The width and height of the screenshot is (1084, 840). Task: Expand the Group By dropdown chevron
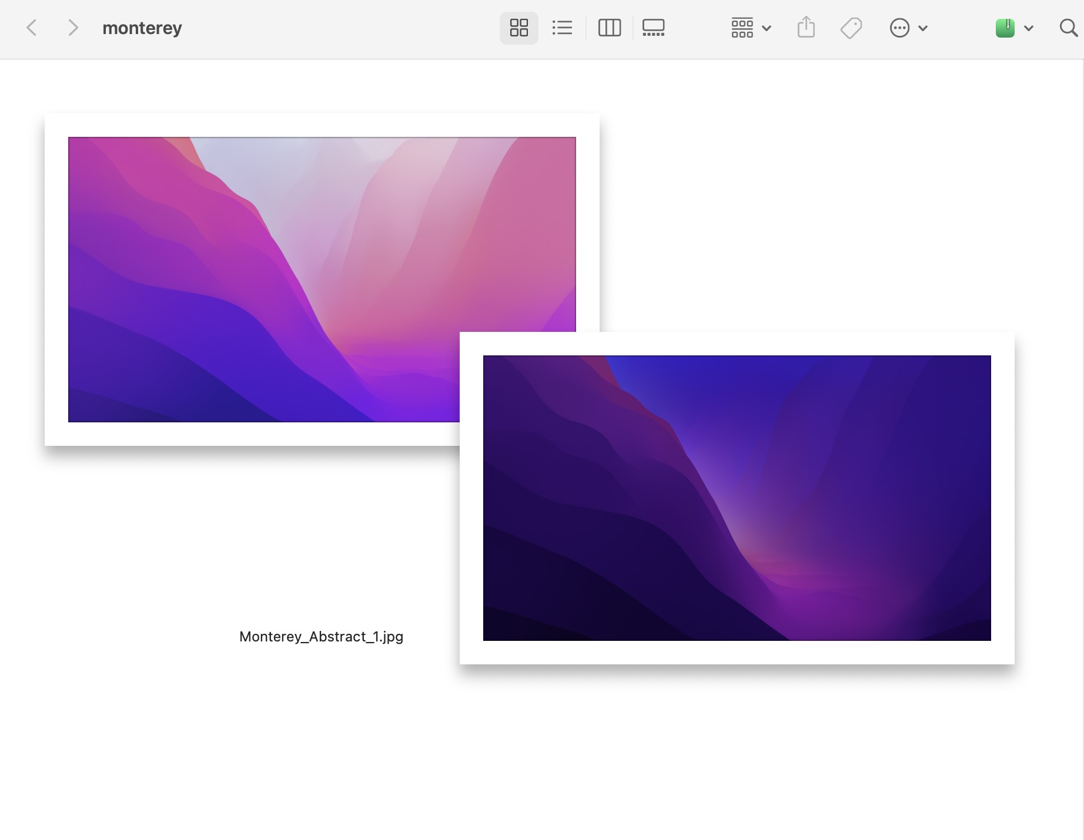(767, 28)
